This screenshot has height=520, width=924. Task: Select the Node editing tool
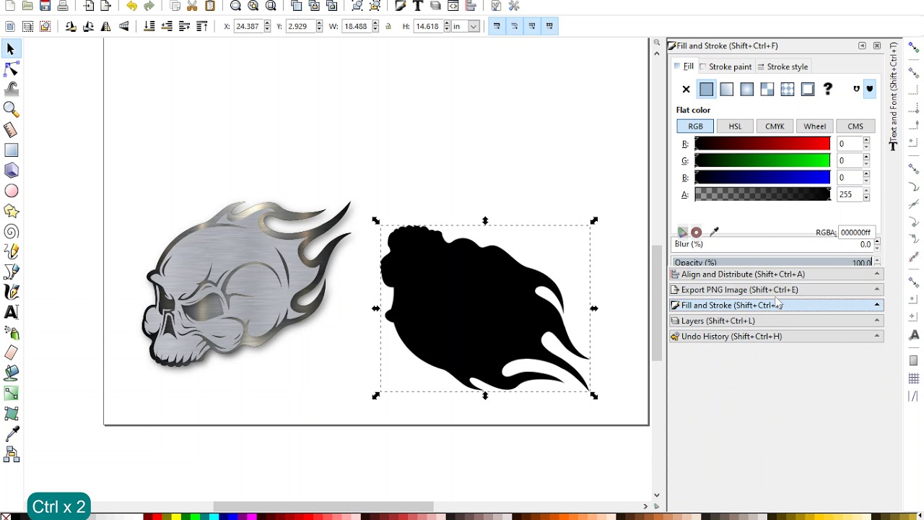11,69
